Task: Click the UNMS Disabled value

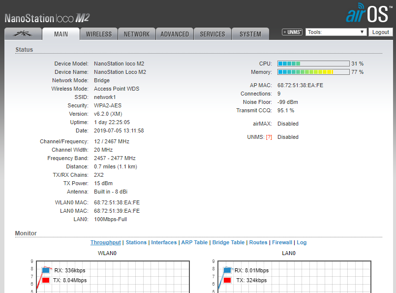Action: click(288, 137)
